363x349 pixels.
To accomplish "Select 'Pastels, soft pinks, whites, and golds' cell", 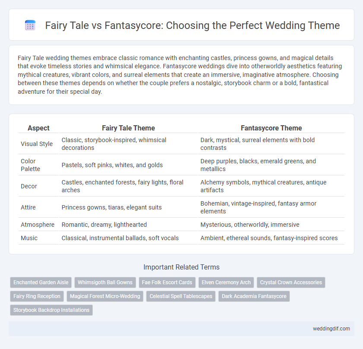I will point(128,165).
